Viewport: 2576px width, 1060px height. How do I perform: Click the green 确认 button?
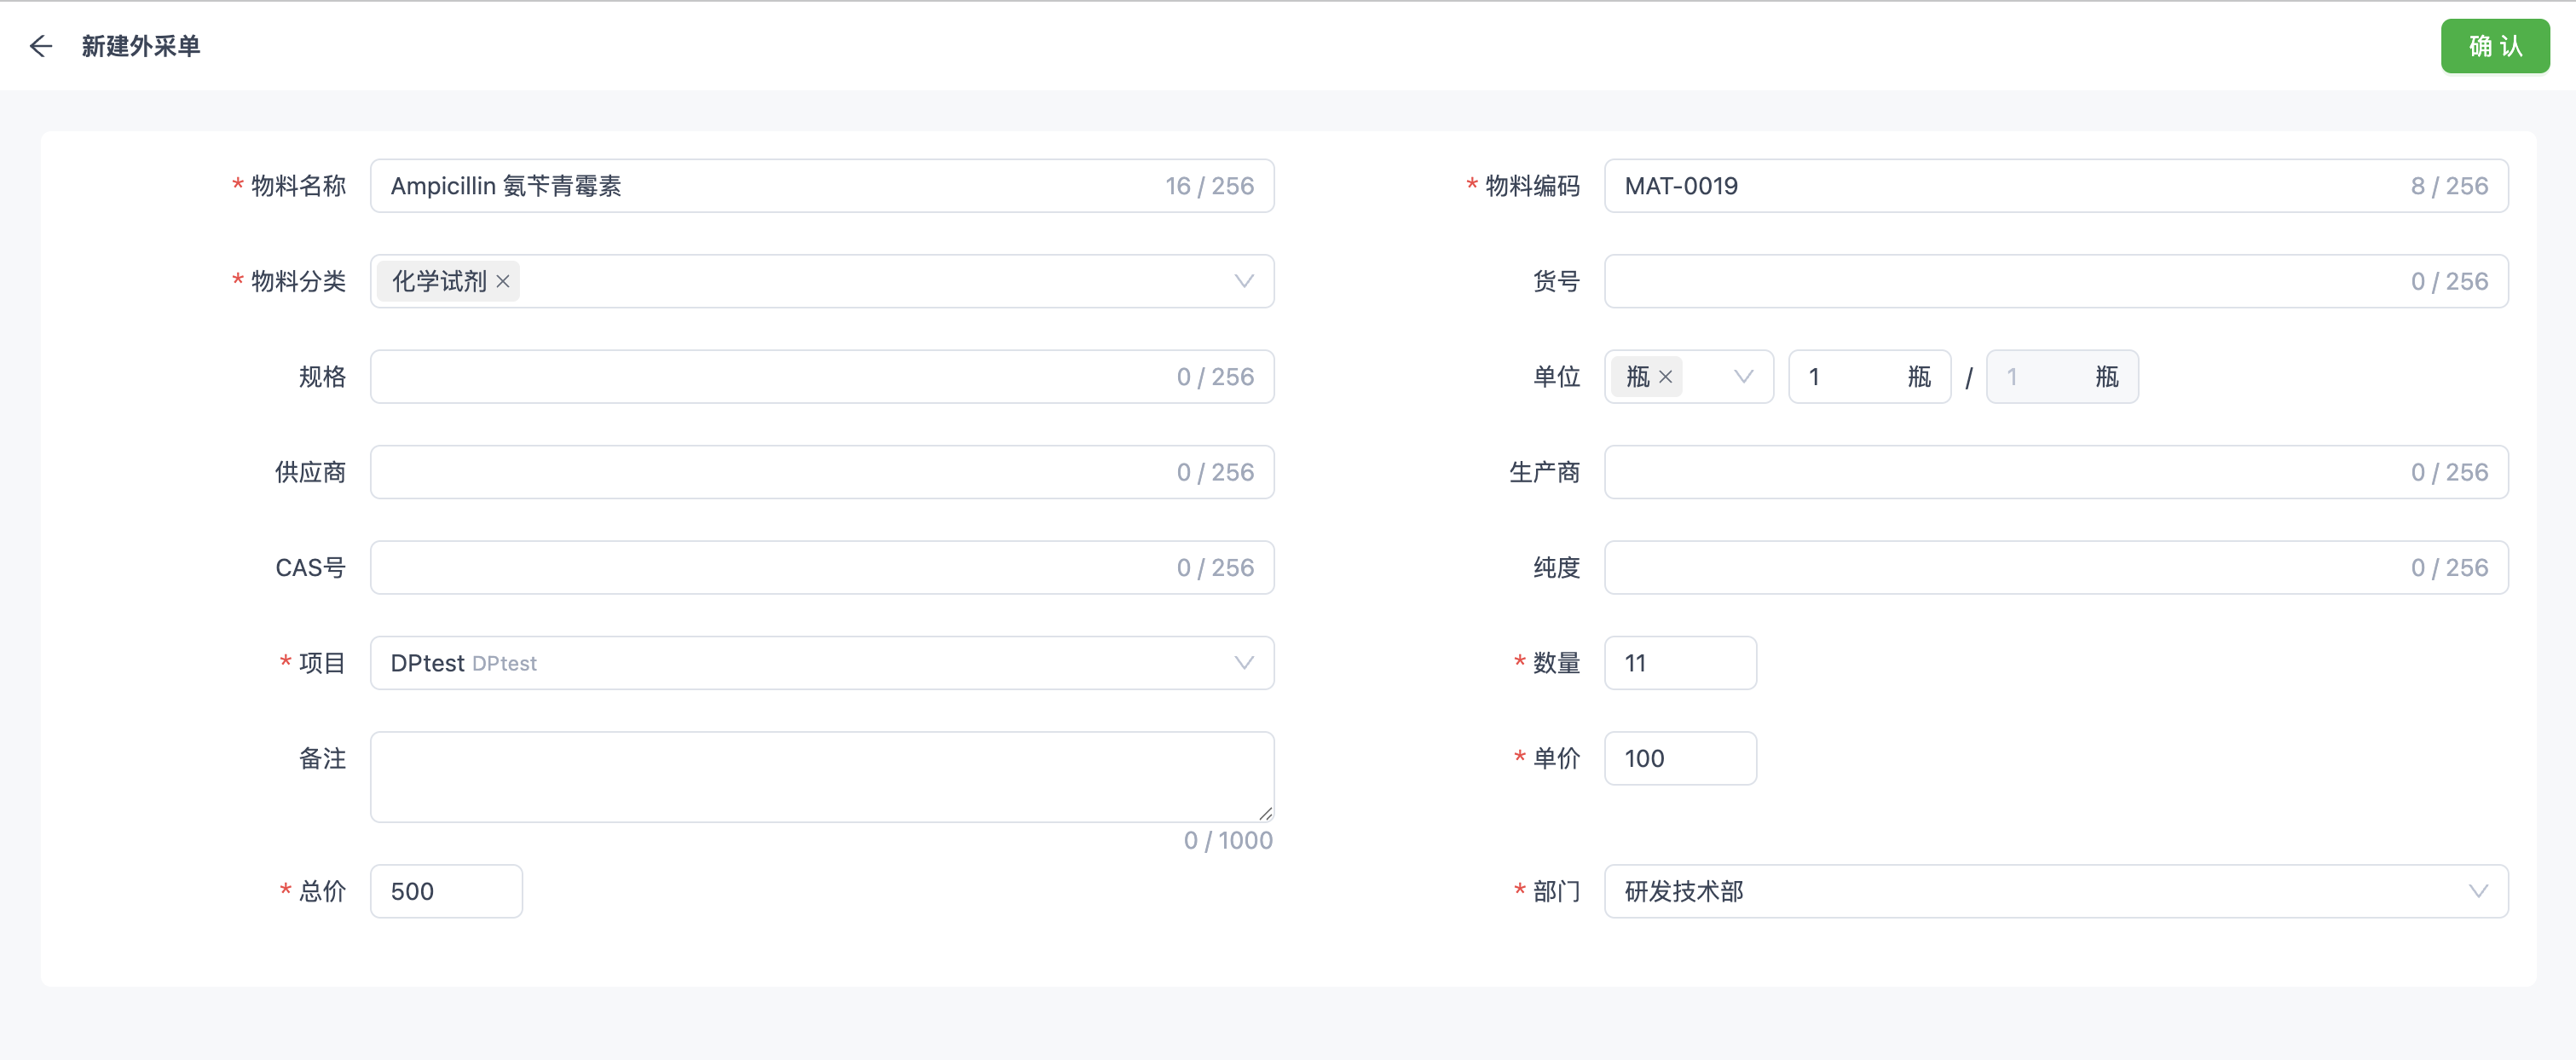pos(2494,46)
